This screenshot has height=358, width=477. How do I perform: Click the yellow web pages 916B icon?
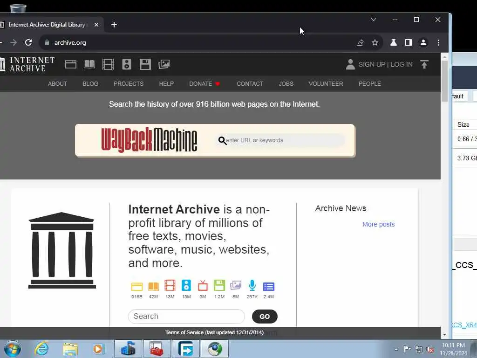pyautogui.click(x=137, y=286)
